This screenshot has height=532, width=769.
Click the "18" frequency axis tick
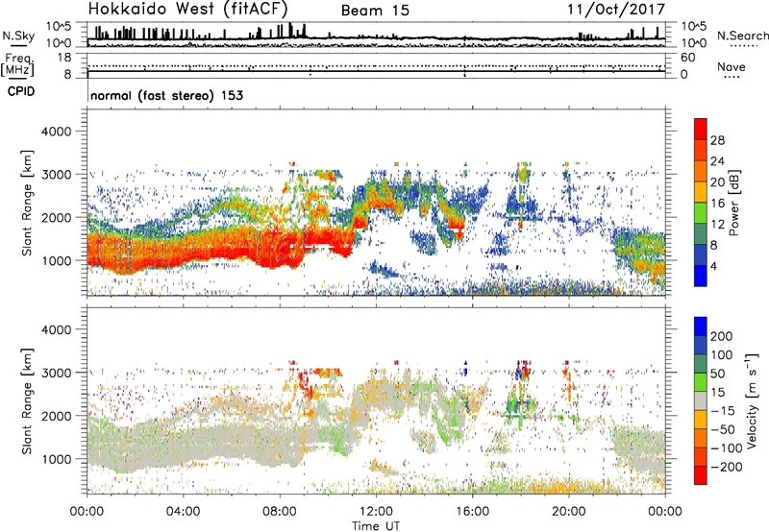64,58
